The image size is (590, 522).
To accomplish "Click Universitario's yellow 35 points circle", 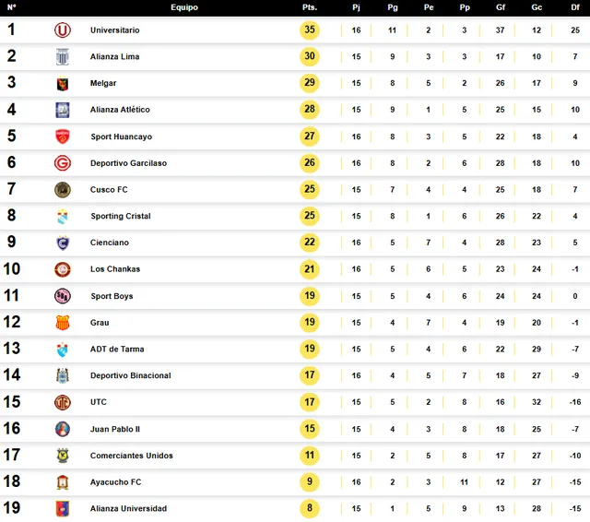I will click(x=310, y=30).
